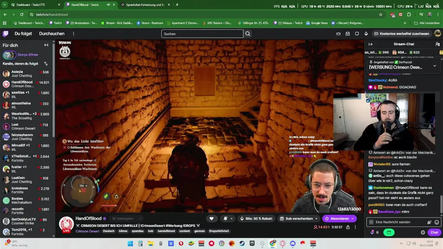Open the Twitch home logo

pos(6,34)
